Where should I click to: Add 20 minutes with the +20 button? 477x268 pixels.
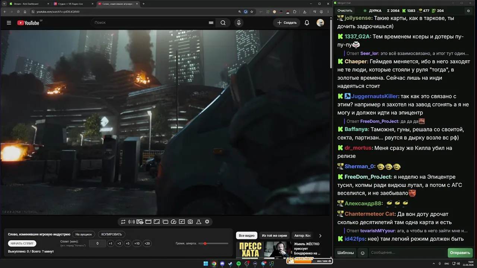click(147, 243)
